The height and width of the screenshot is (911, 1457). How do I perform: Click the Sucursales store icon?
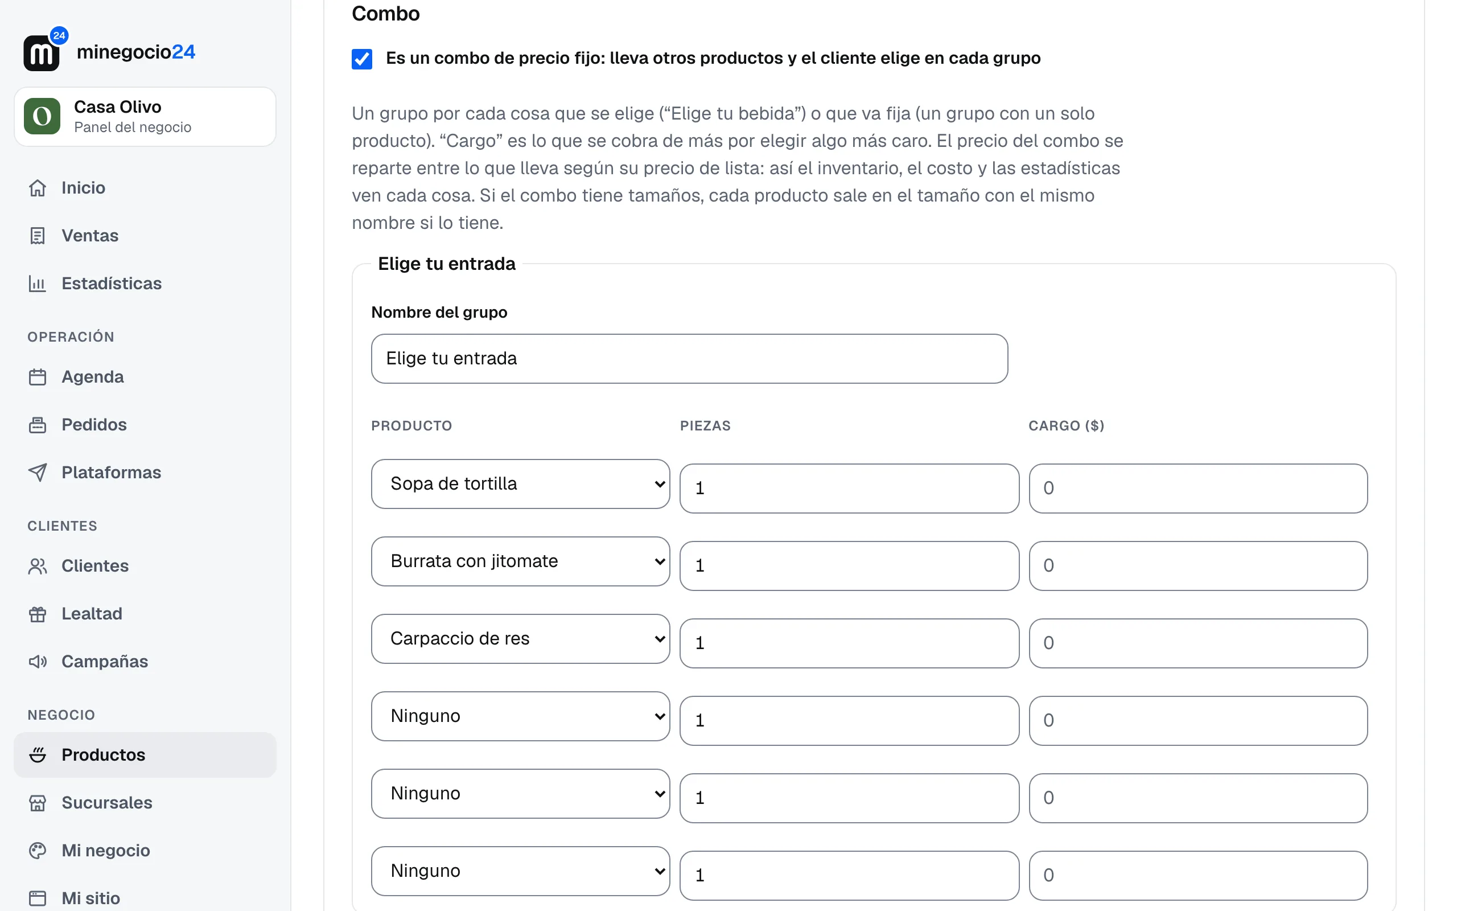tap(38, 803)
